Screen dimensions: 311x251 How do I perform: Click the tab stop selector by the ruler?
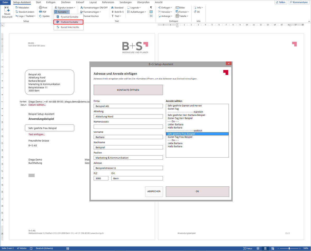click(2, 25)
